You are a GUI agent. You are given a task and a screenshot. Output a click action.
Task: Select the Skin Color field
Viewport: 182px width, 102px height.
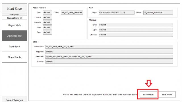(109, 46)
